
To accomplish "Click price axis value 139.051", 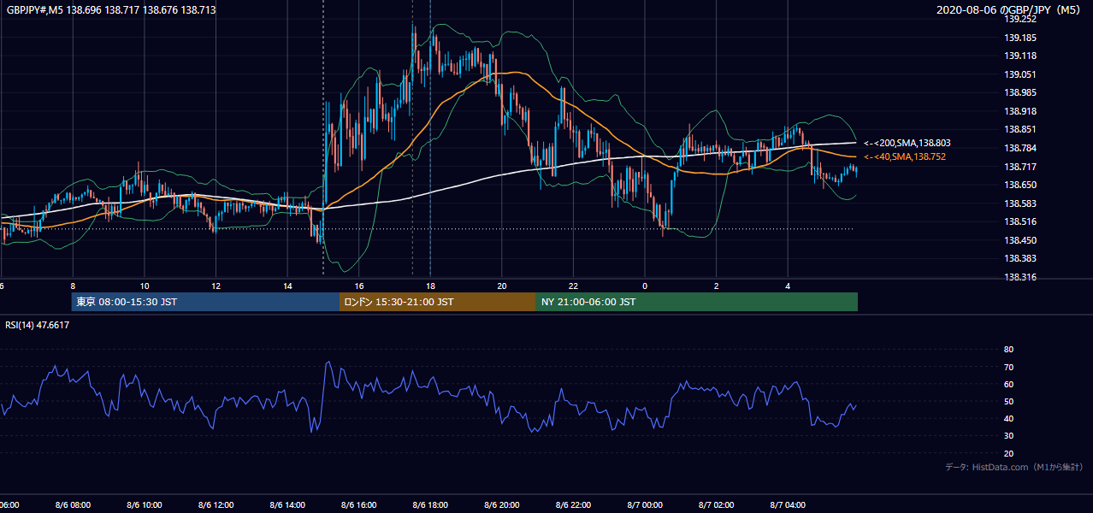I will point(1020,74).
